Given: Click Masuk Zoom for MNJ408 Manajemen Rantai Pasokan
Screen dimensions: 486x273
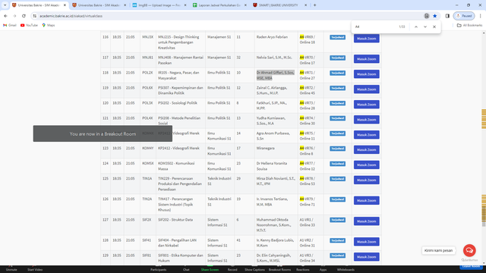Looking at the screenshot, I should click(366, 59).
